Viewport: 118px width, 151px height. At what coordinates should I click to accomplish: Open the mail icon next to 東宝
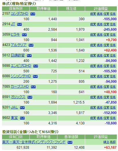[x=22, y=118]
